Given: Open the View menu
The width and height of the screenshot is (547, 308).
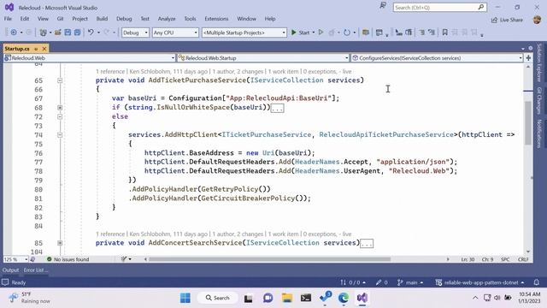Looking at the screenshot, I should point(43,19).
